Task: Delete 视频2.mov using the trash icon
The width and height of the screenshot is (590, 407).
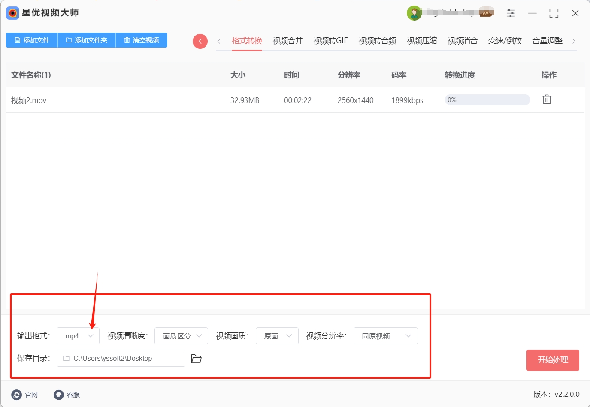Action: (x=547, y=99)
